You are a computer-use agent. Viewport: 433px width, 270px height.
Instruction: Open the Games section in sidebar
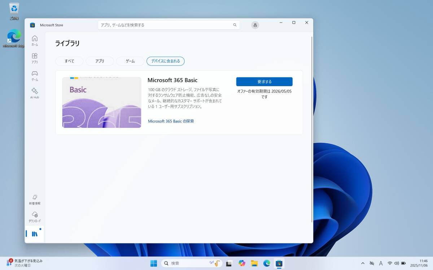click(35, 76)
